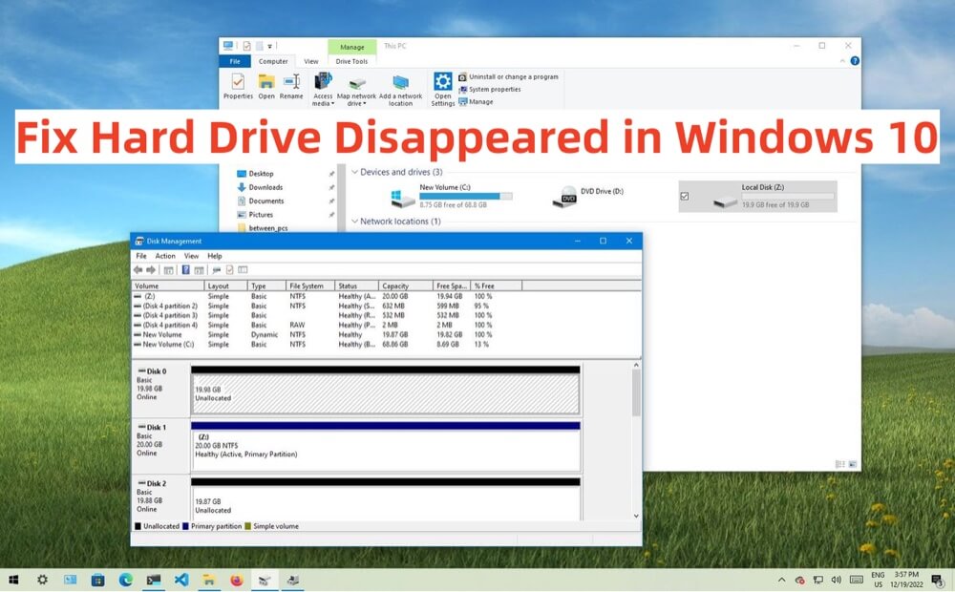Screen dimensions: 955x592
Task: Click the Back arrow in Disk Management toolbar
Action: [x=138, y=270]
